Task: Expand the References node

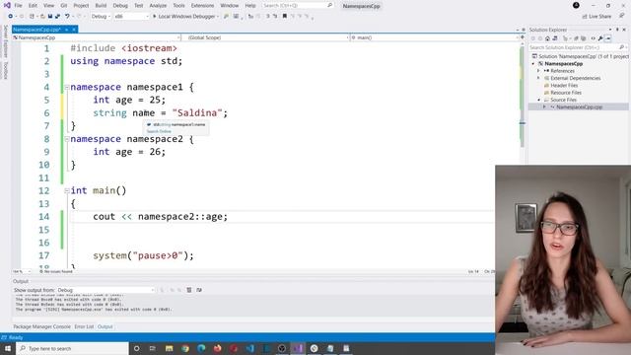Action: pyautogui.click(x=538, y=71)
